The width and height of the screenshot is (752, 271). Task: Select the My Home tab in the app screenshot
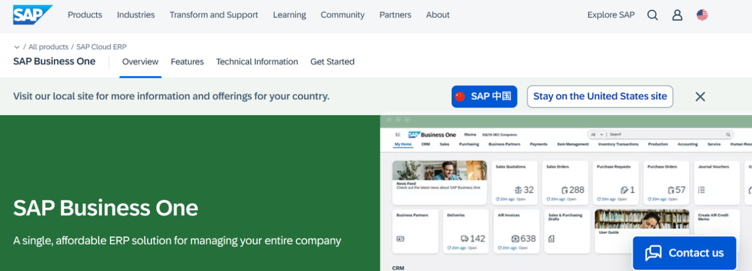coord(404,144)
